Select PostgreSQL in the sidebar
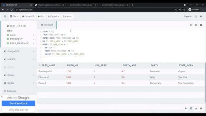The image size is (206, 116). pyautogui.click(x=13, y=51)
